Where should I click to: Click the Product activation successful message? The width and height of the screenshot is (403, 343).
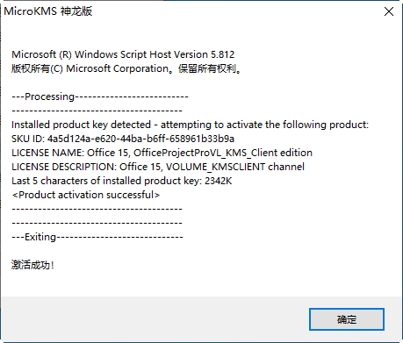(x=86, y=195)
